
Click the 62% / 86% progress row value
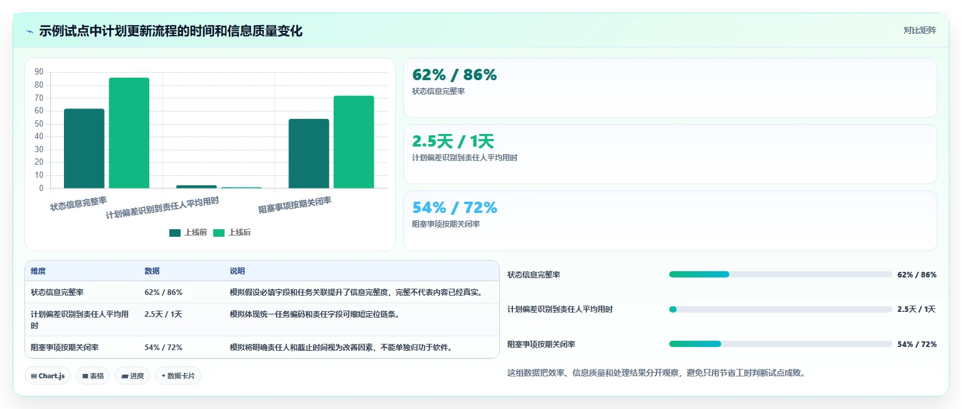pyautogui.click(x=917, y=275)
